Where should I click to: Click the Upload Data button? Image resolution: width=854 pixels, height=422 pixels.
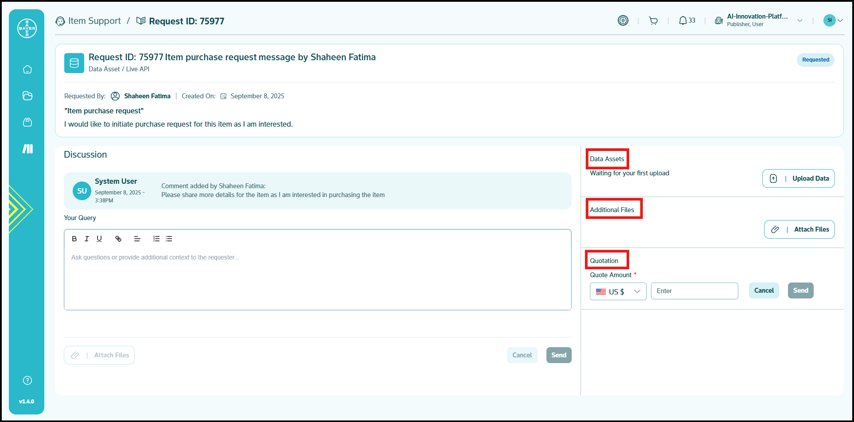pyautogui.click(x=798, y=178)
